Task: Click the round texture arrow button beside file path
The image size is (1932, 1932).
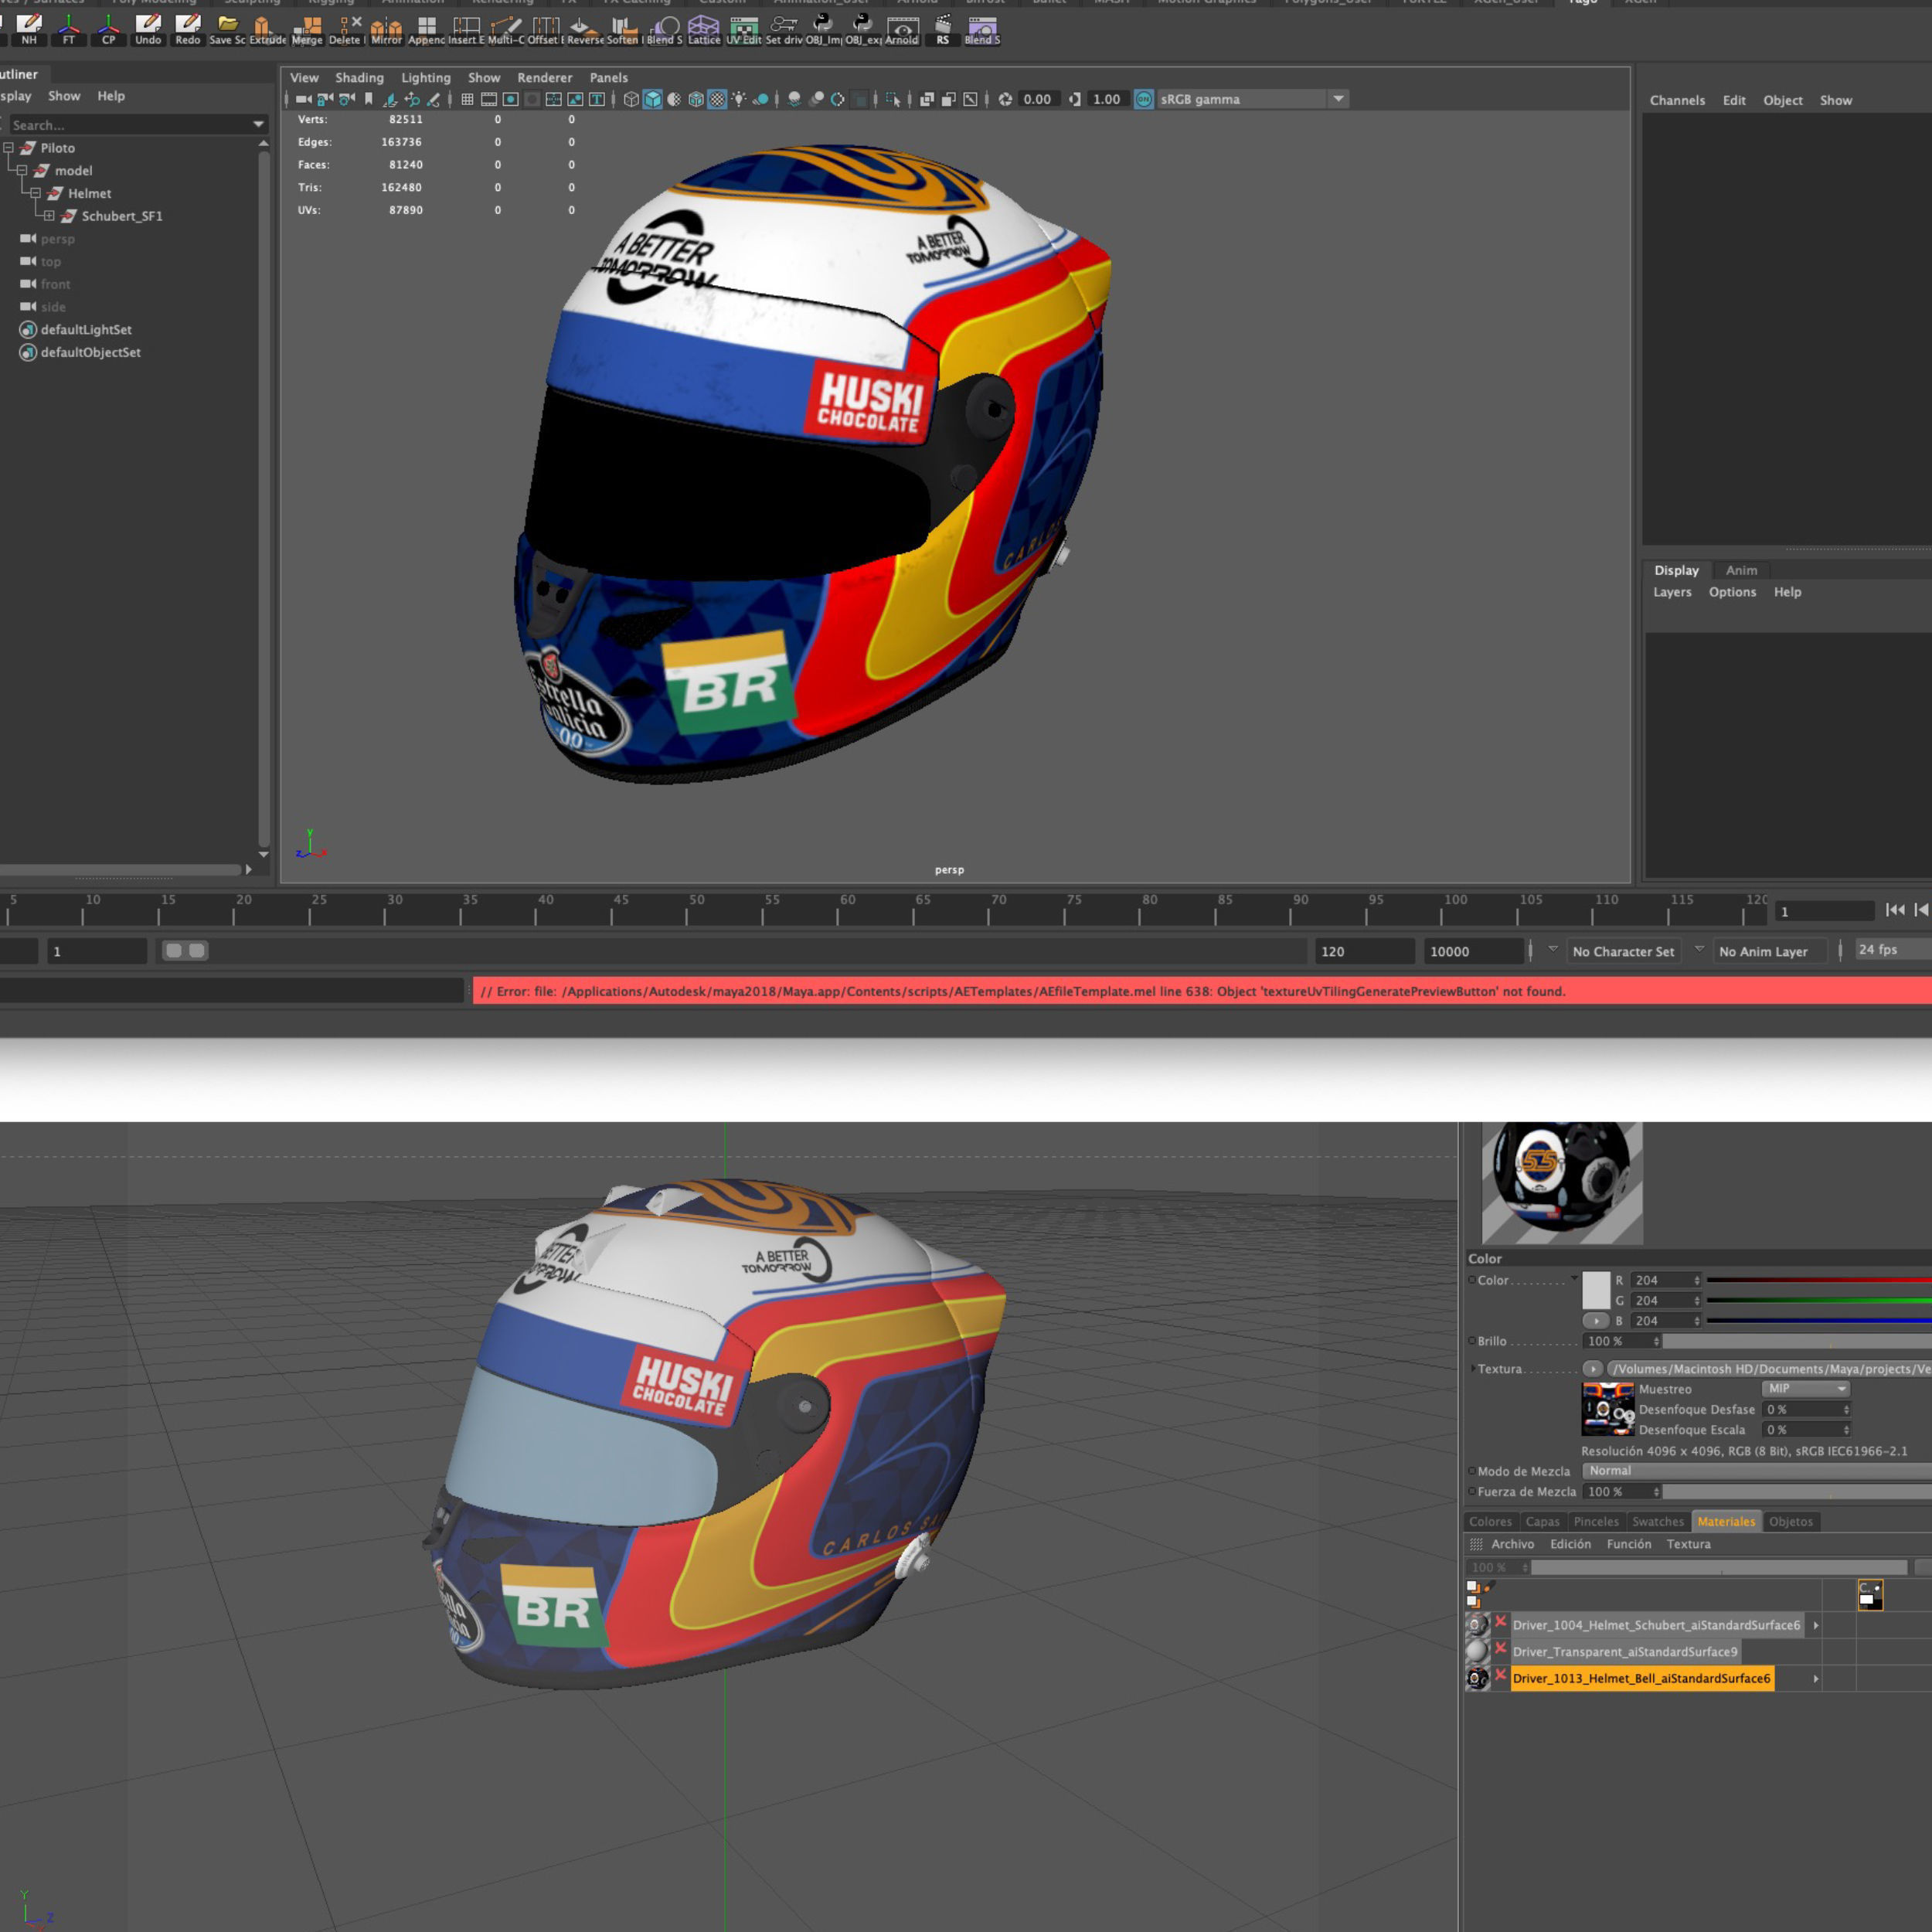Action: tap(1592, 1368)
